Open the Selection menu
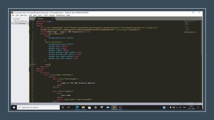The width and height of the screenshot is (214, 120). [23, 15]
